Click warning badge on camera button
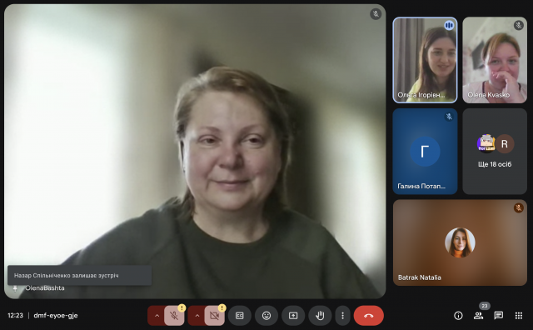The width and height of the screenshot is (533, 330). [x=222, y=307]
